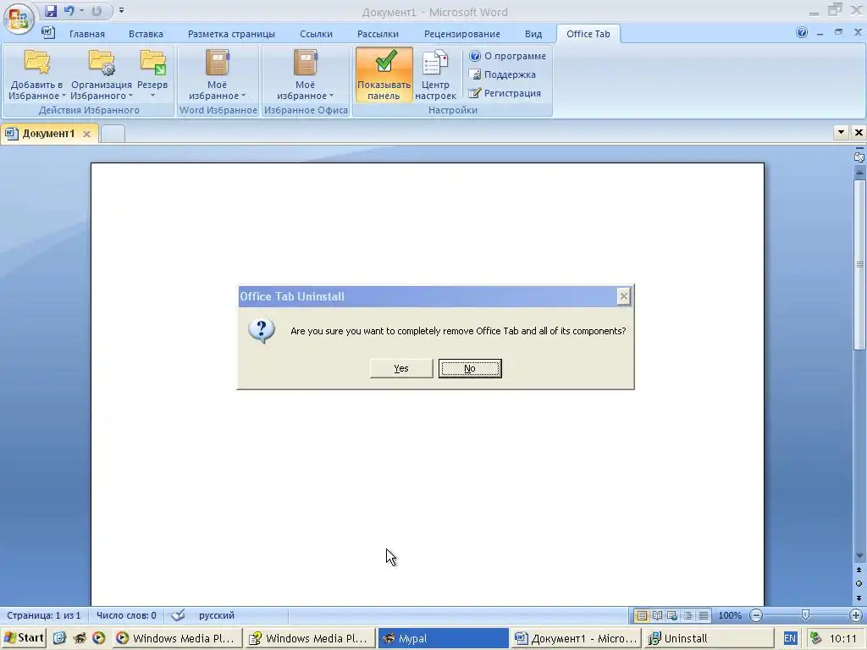The width and height of the screenshot is (867, 650).
Task: Click the Резерв folder icon
Action: pyautogui.click(x=152, y=62)
